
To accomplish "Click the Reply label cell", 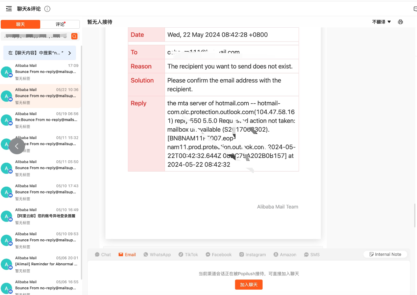I will pos(146,134).
